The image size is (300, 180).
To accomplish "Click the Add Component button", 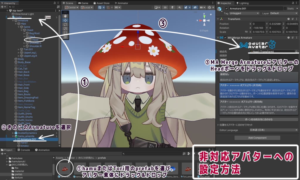I will (257, 138).
